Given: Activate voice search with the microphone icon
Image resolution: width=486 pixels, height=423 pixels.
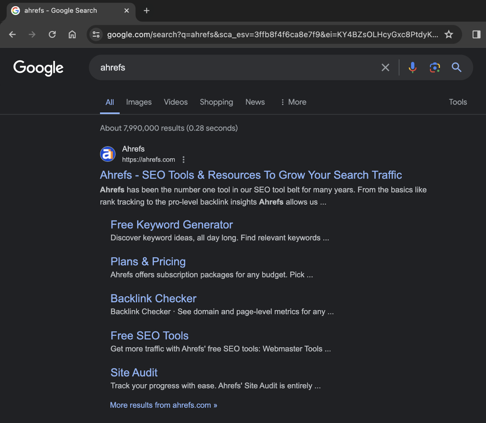Looking at the screenshot, I should 412,67.
